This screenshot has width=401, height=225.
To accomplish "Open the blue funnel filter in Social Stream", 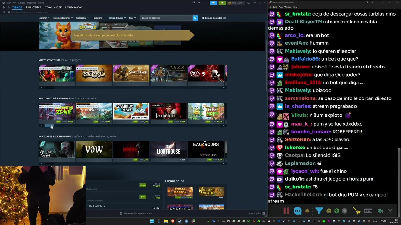I will [x=319, y=211].
